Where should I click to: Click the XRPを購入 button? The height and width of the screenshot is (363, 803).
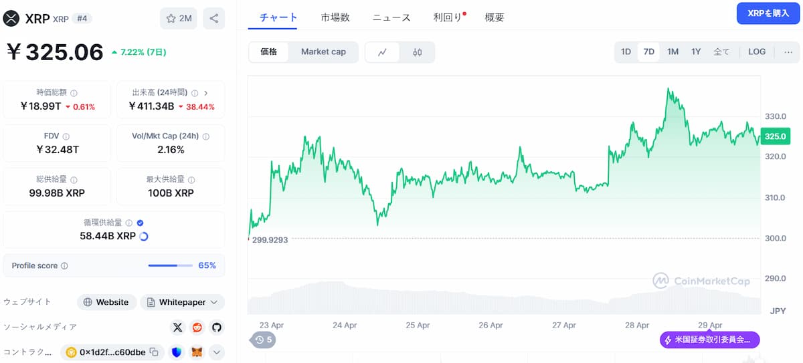768,14
